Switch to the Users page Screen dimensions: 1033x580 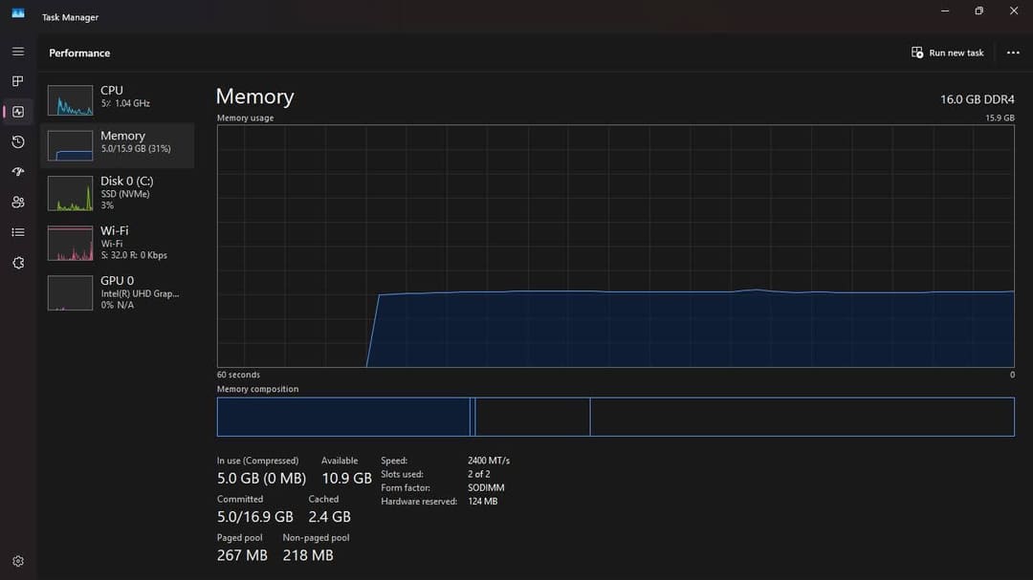(18, 203)
